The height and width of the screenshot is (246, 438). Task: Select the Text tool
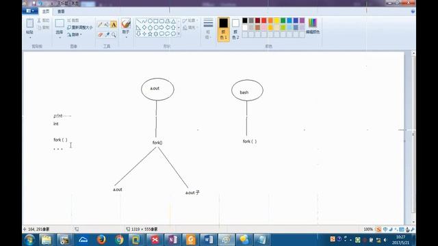point(114,25)
